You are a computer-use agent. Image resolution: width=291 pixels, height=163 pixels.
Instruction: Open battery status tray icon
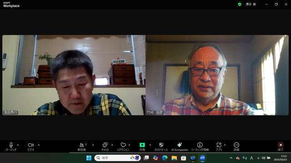click(x=269, y=158)
